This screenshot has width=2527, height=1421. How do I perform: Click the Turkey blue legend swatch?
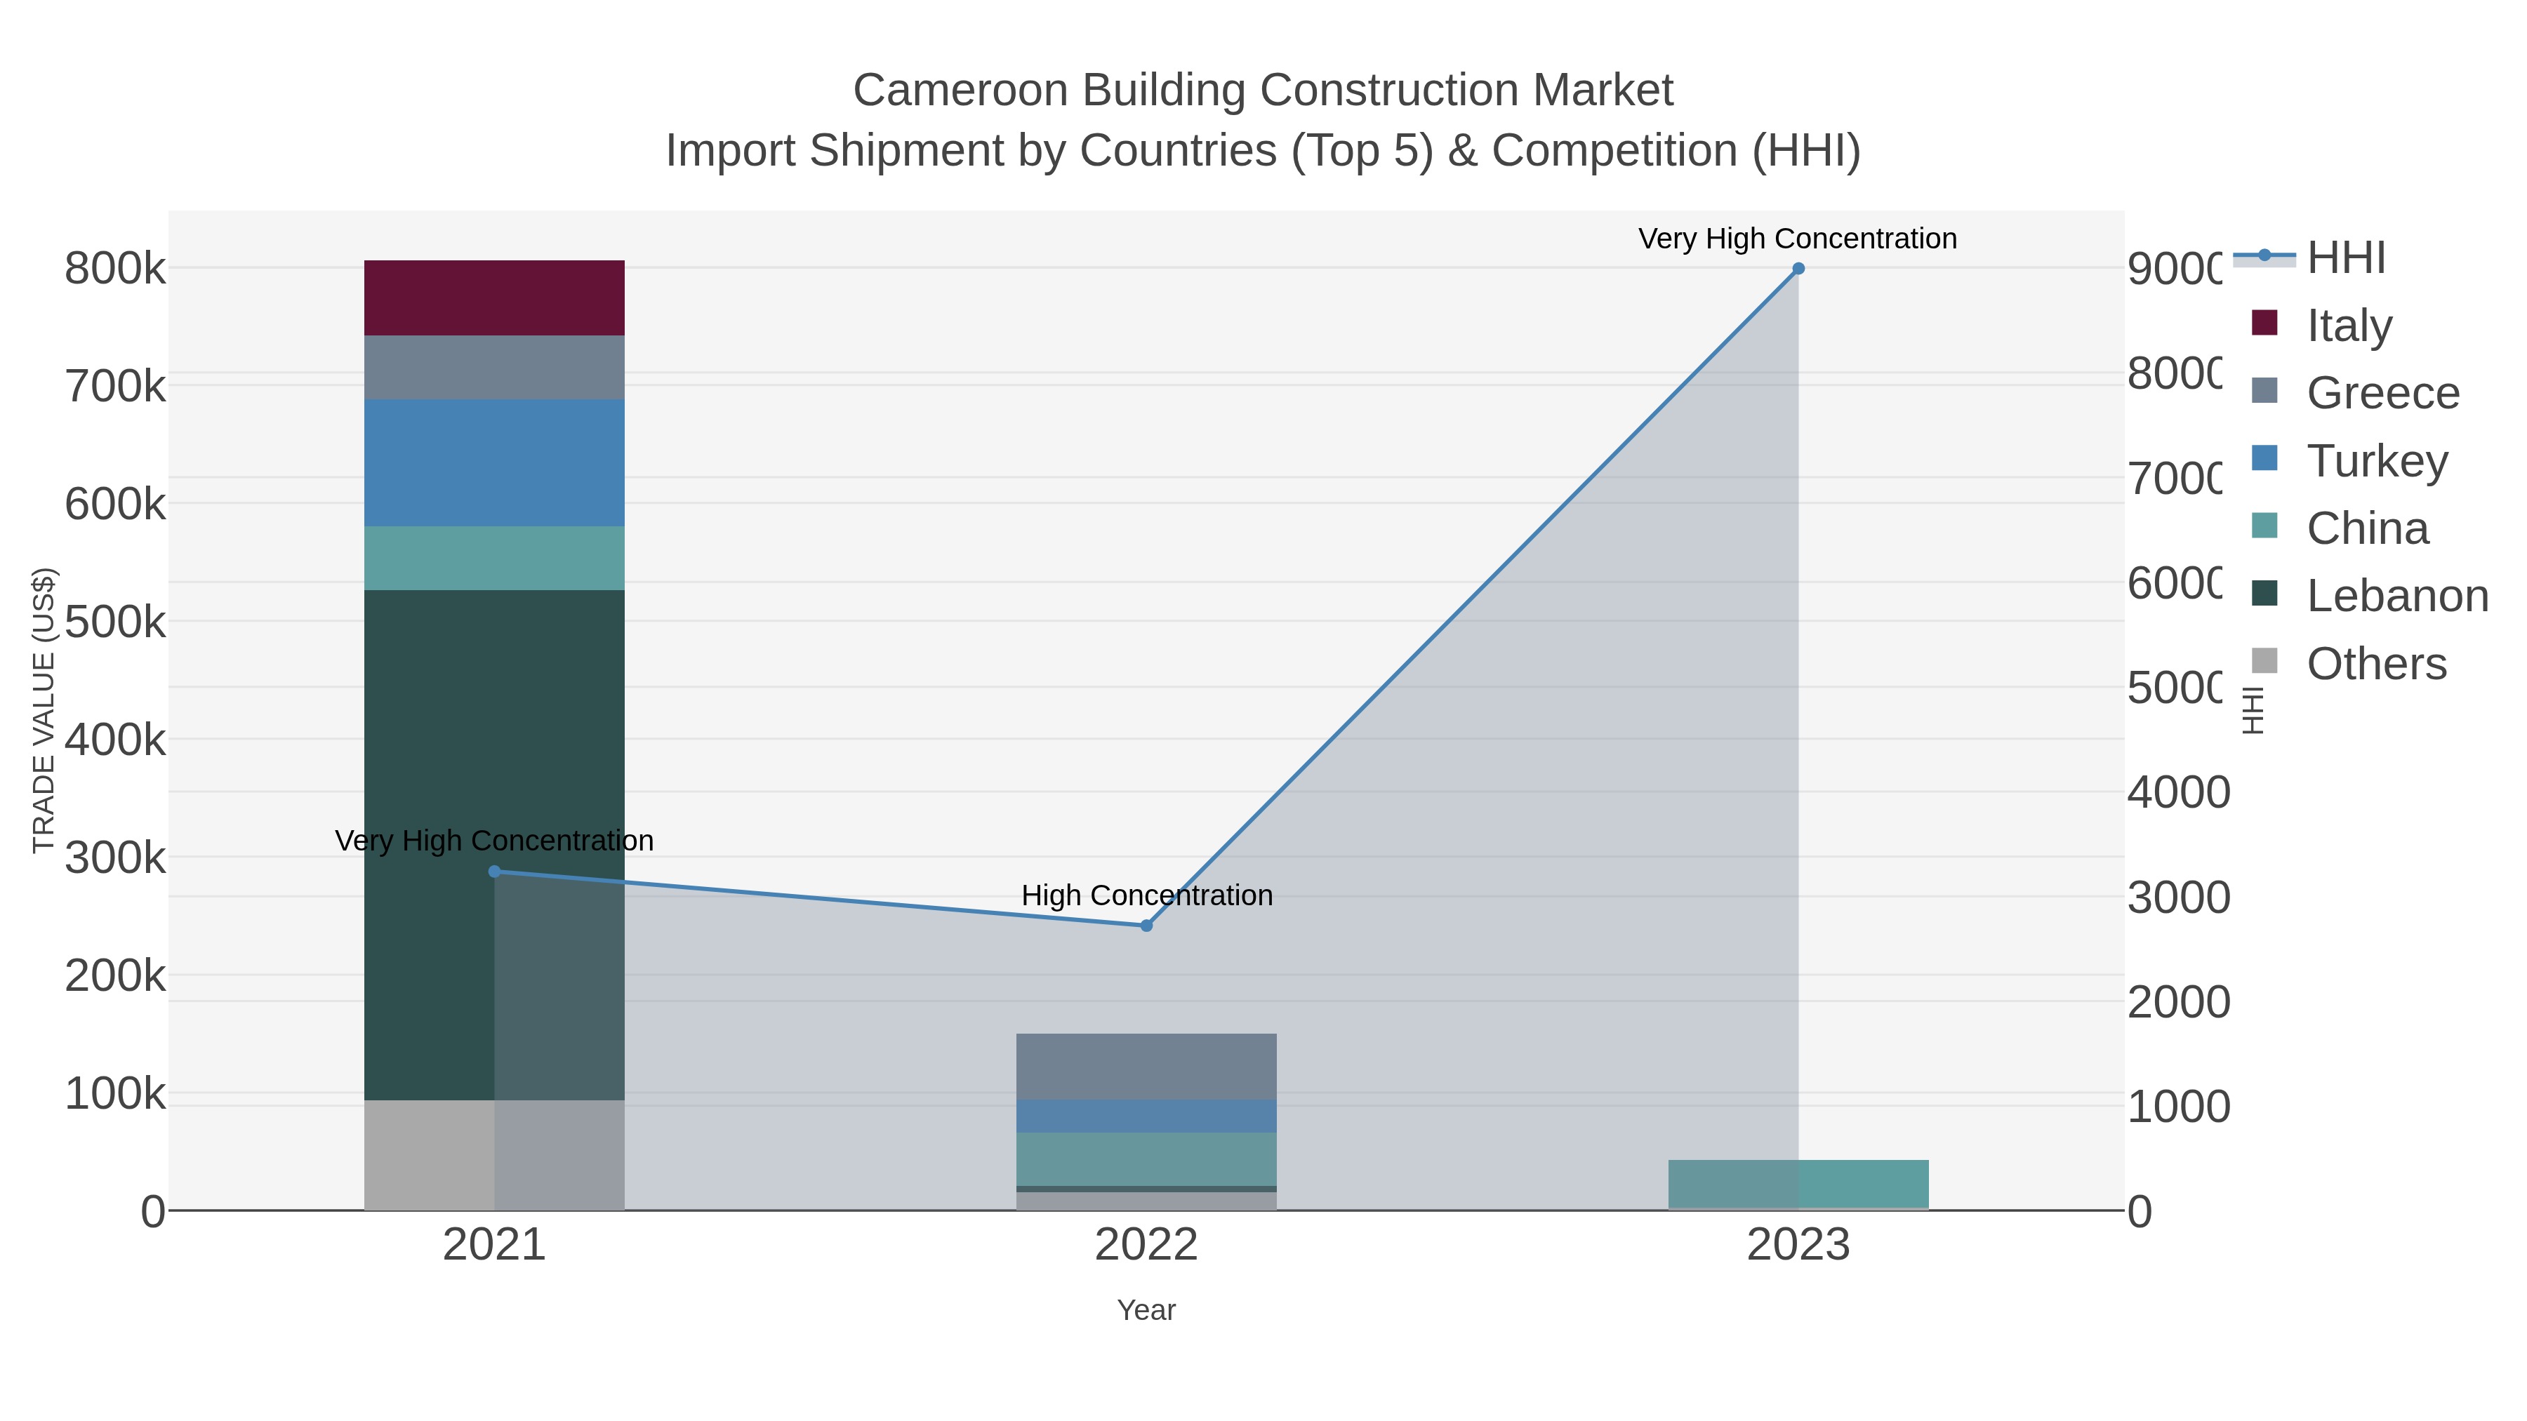pos(2265,458)
